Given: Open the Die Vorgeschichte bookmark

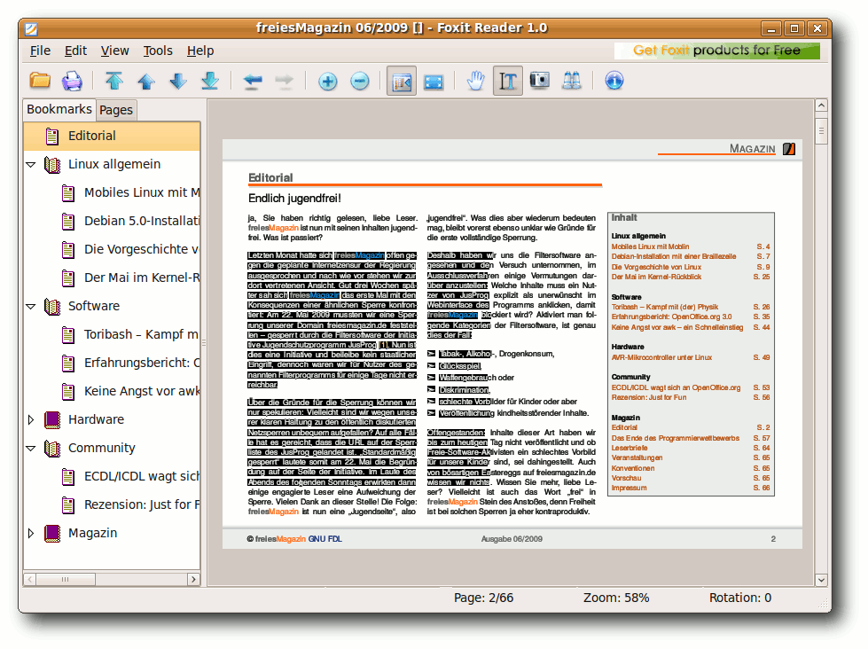Looking at the screenshot, I should click(x=142, y=249).
